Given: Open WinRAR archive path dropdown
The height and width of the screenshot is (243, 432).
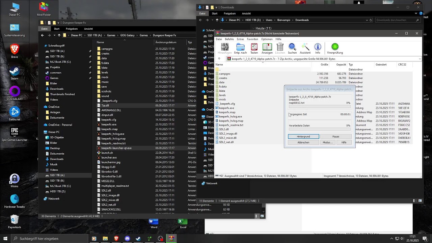Looking at the screenshot, I should (420, 59).
